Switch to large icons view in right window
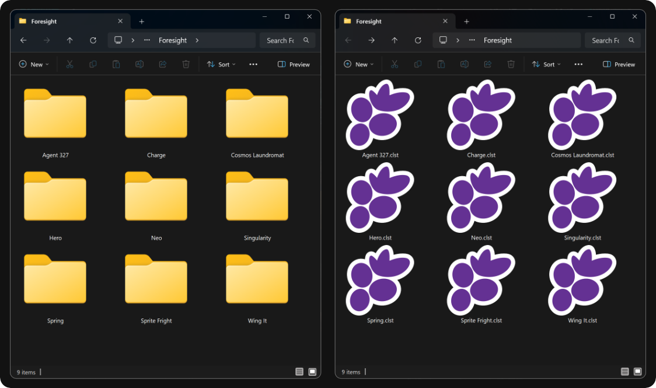 637,371
